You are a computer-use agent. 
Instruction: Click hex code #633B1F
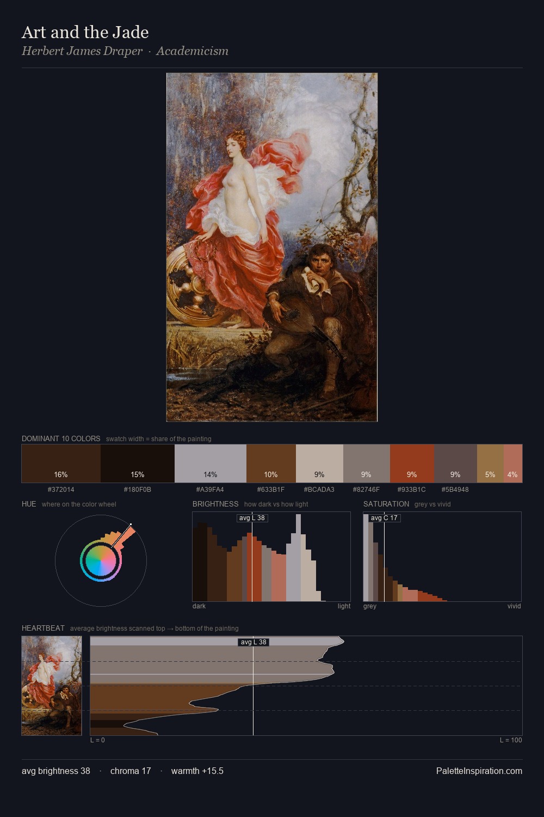click(x=271, y=490)
